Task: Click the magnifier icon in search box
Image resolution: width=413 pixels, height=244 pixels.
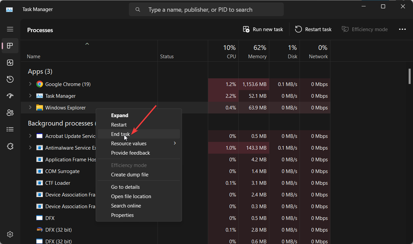Action: click(138, 10)
